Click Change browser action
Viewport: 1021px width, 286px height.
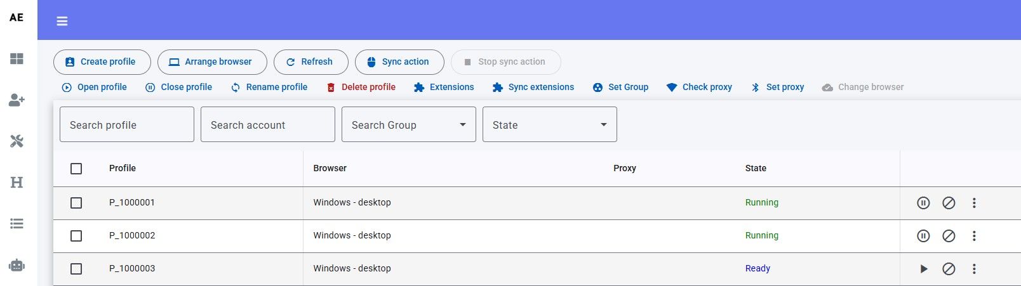pyautogui.click(x=863, y=88)
